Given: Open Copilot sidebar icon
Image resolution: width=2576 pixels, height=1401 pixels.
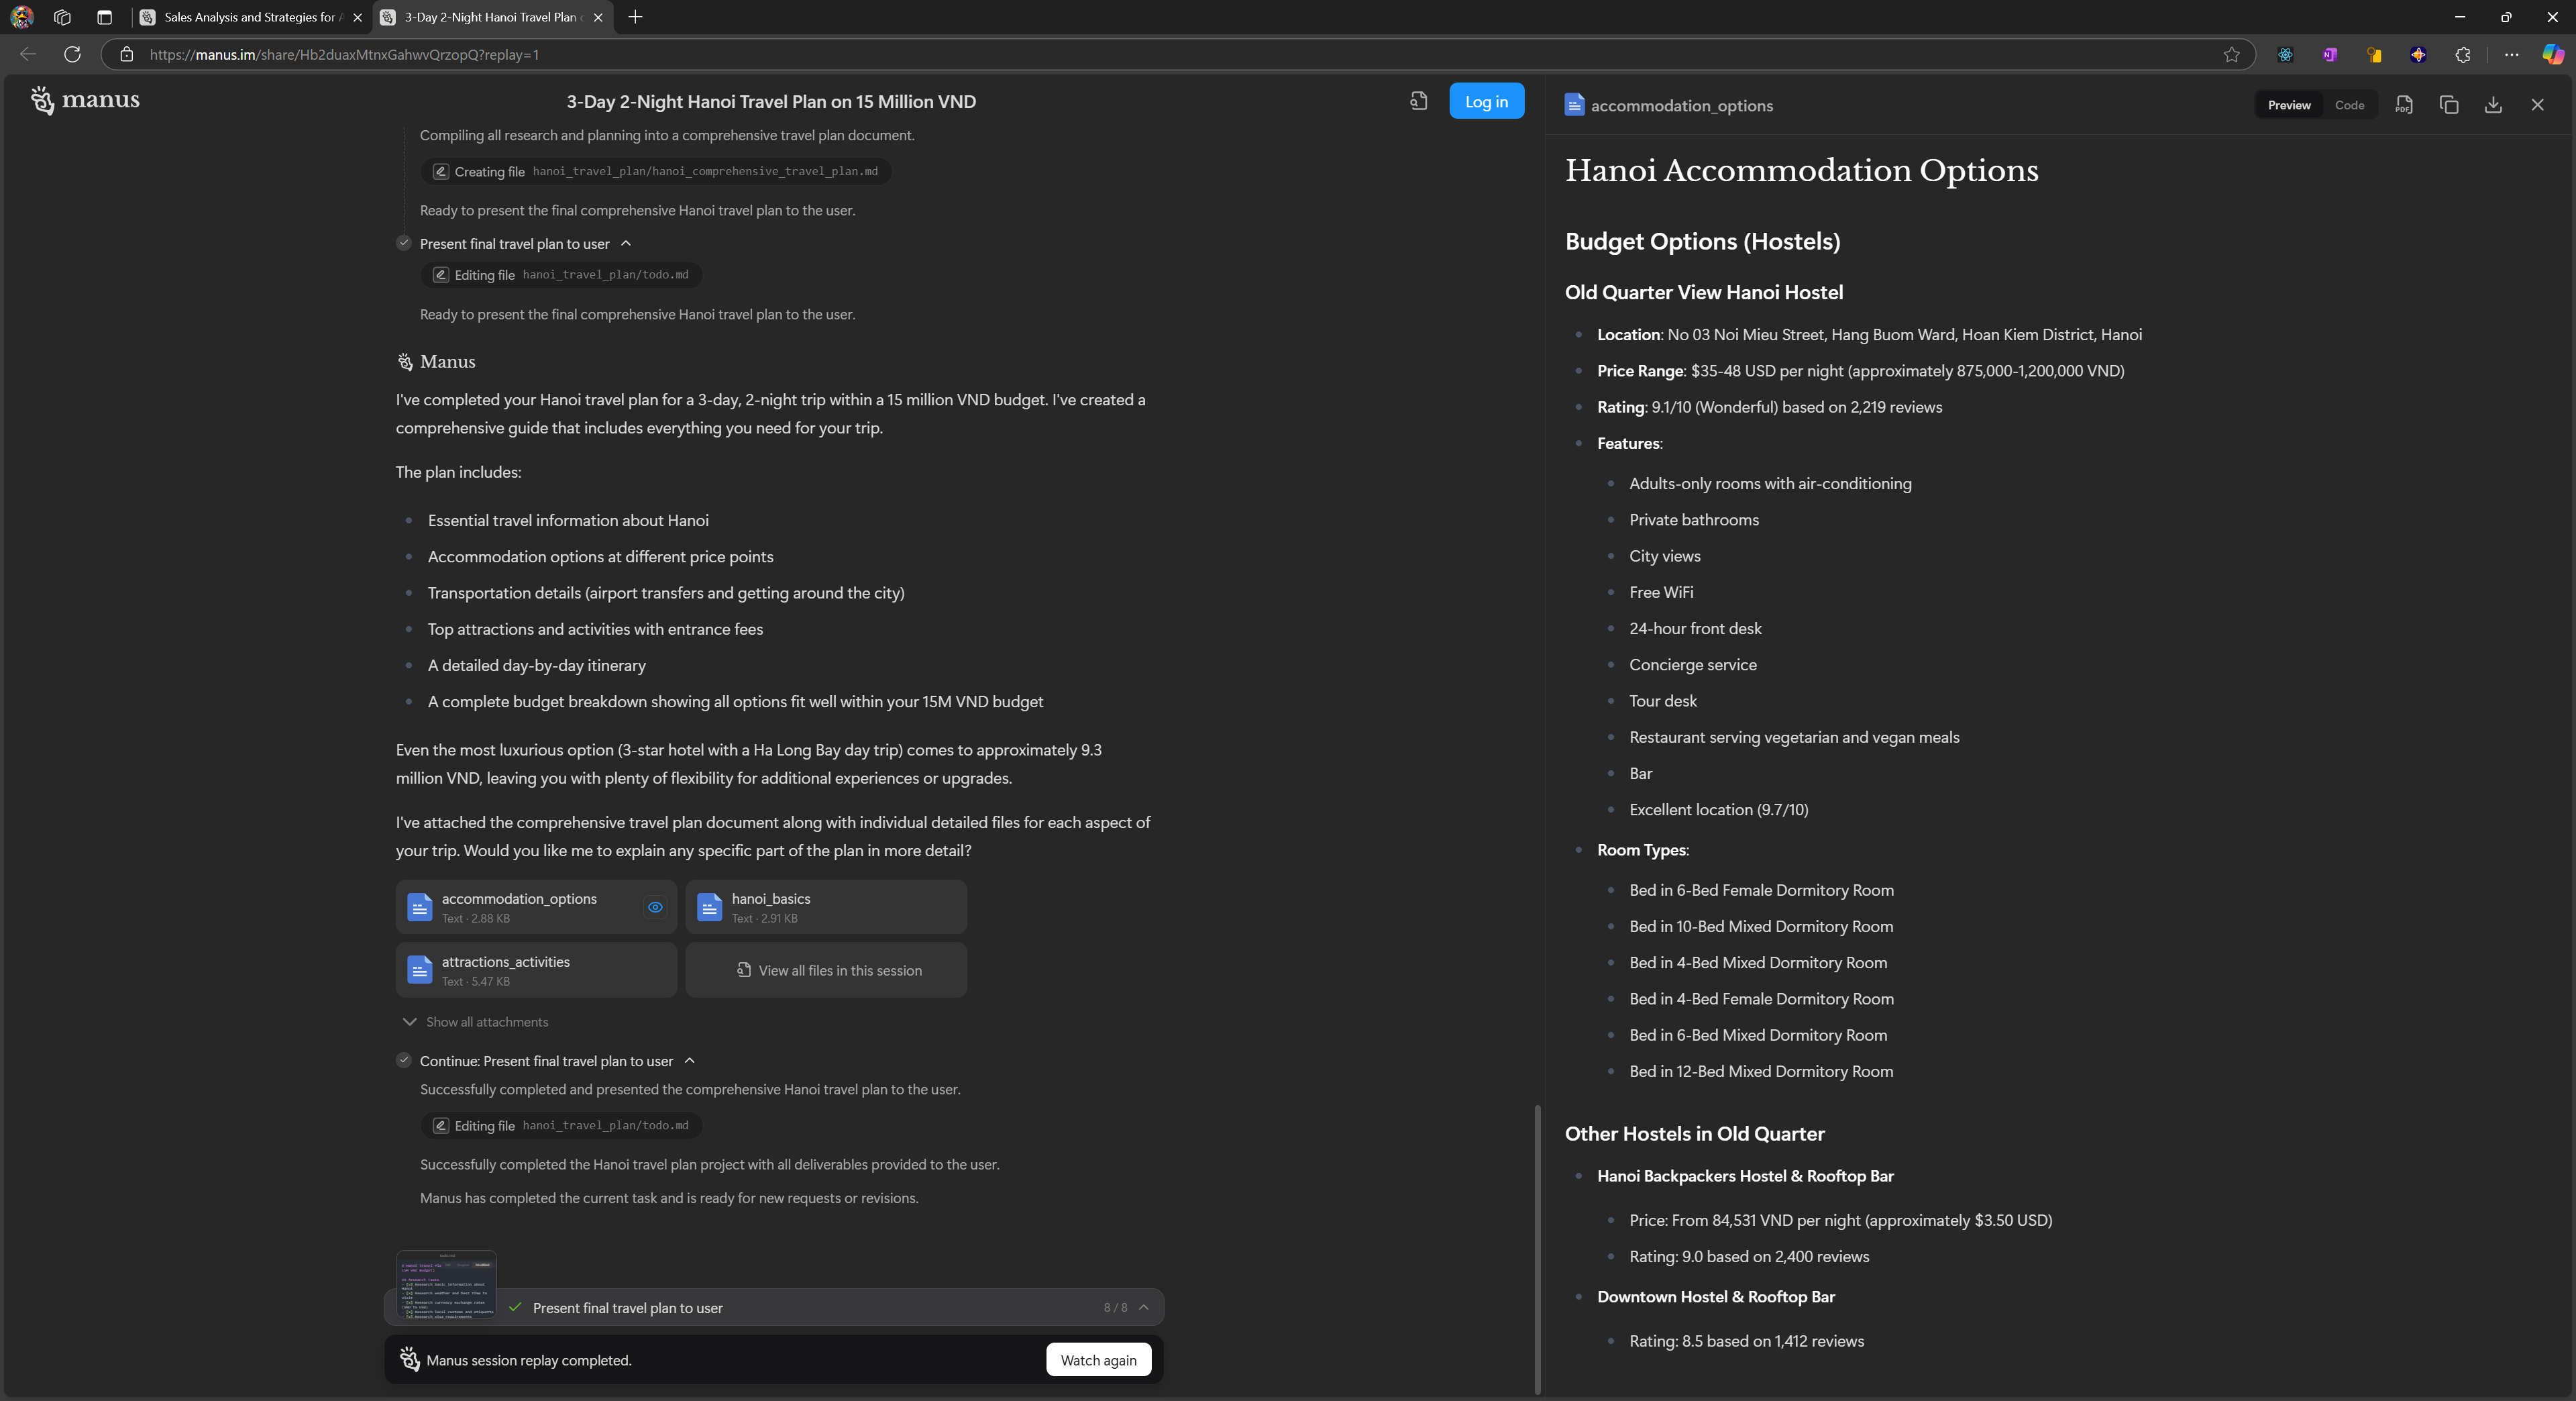Looking at the screenshot, I should pyautogui.click(x=2552, y=55).
